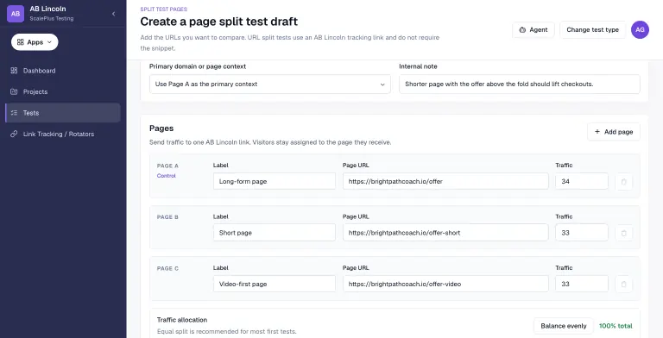The image size is (663, 338).
Task: Click the Tests checklist icon
Action: tap(14, 113)
